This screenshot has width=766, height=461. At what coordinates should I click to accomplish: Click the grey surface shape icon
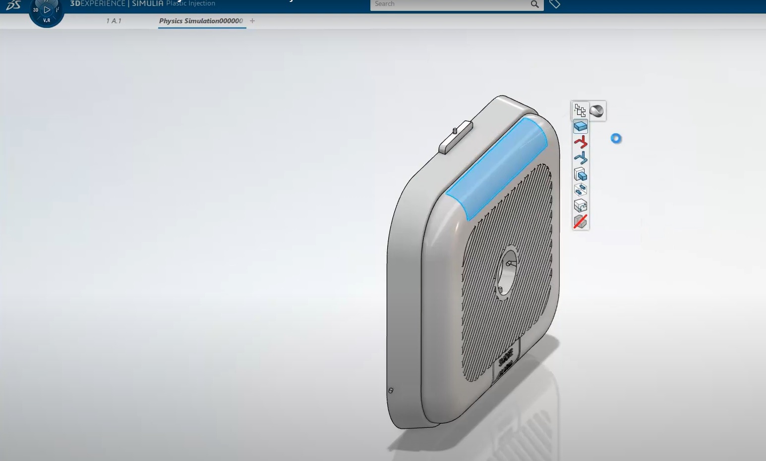597,111
